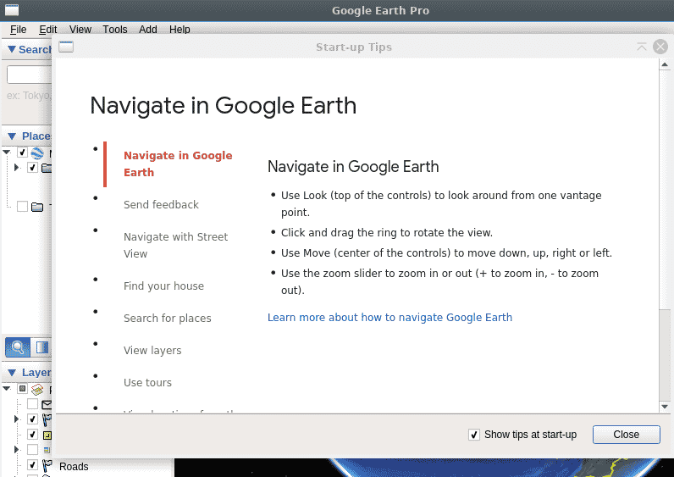The width and height of the screenshot is (674, 477).
Task: Click the search input field
Action: click(x=30, y=75)
